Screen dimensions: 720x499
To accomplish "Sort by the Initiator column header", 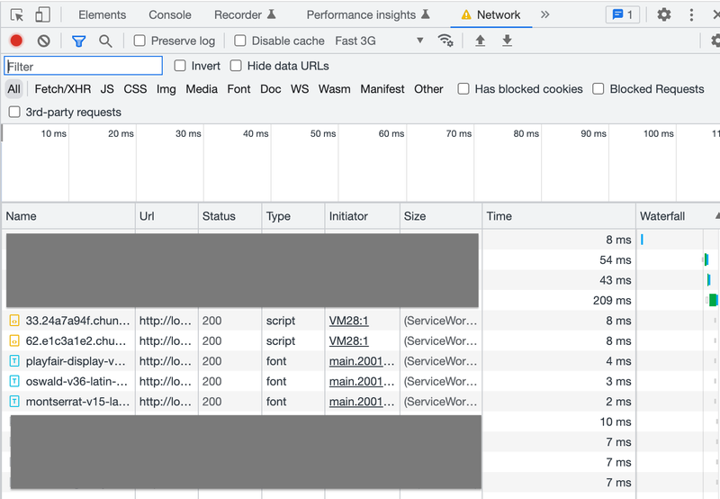I will coord(363,216).
